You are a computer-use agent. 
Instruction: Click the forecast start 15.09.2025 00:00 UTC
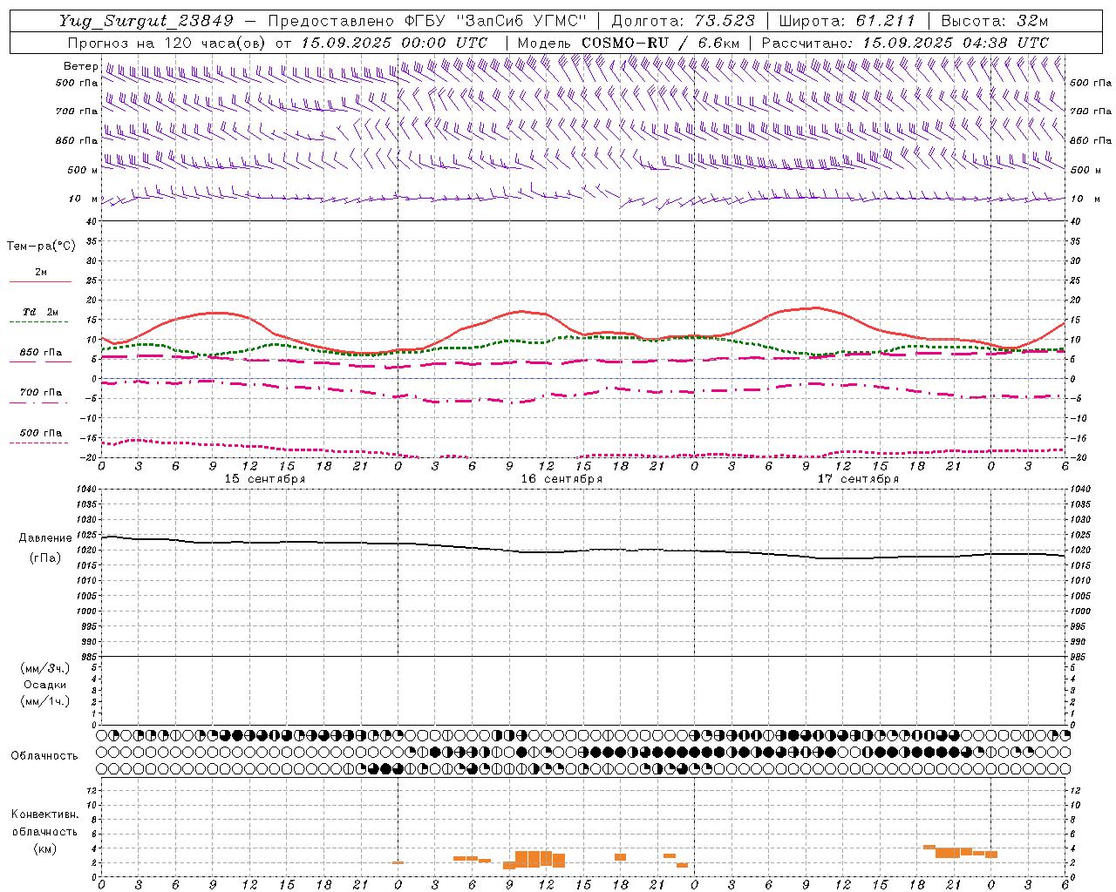[x=394, y=43]
